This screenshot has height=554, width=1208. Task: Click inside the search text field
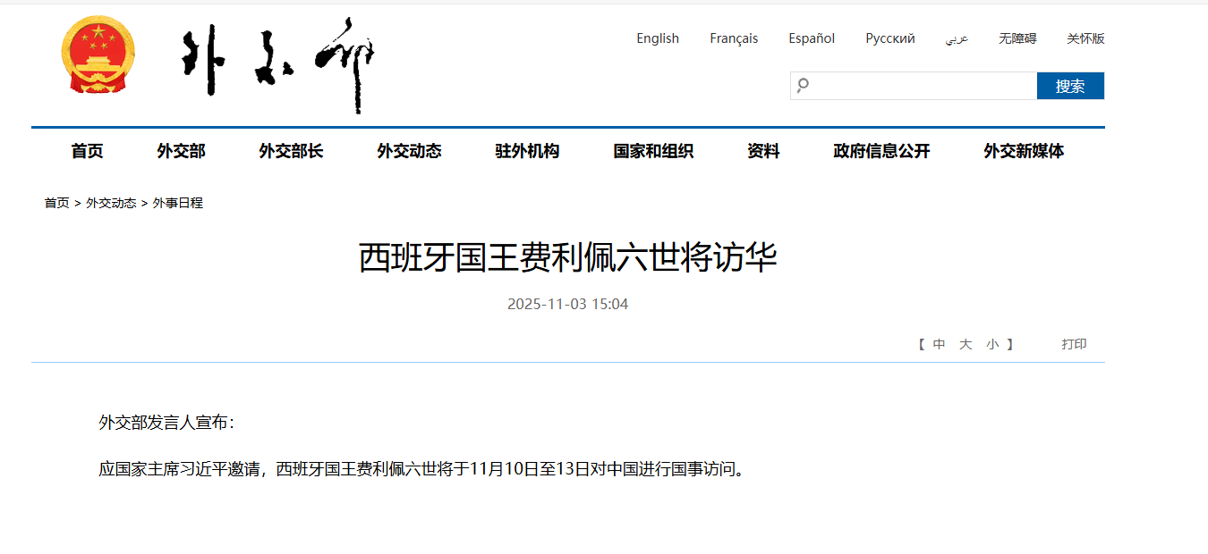pyautogui.click(x=922, y=86)
